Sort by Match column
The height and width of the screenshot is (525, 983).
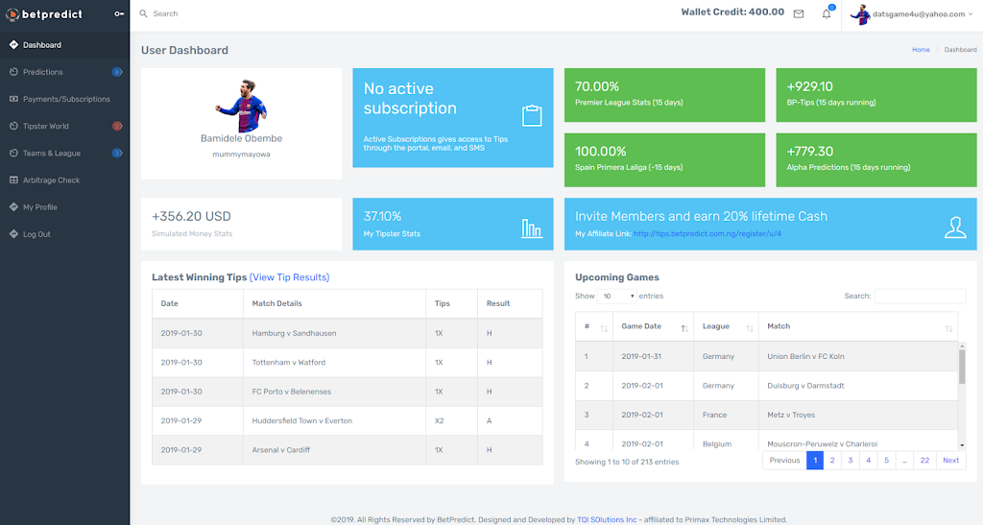click(858, 326)
